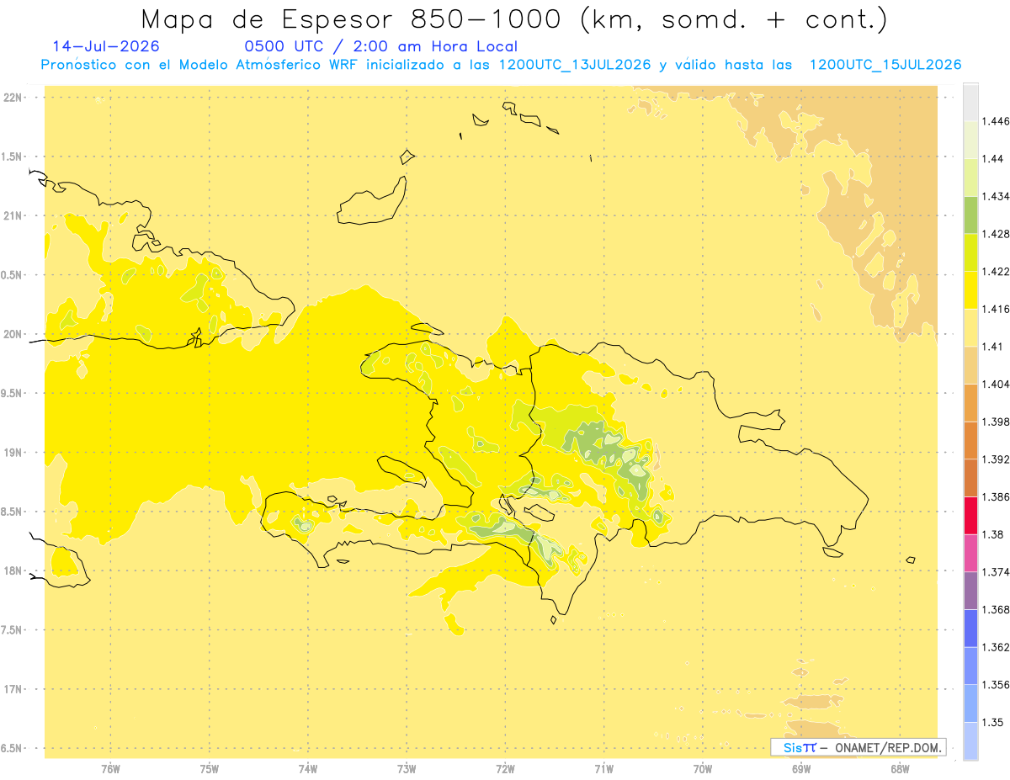Click the purple legend swatch between 1.368 and 1.374

click(x=970, y=591)
